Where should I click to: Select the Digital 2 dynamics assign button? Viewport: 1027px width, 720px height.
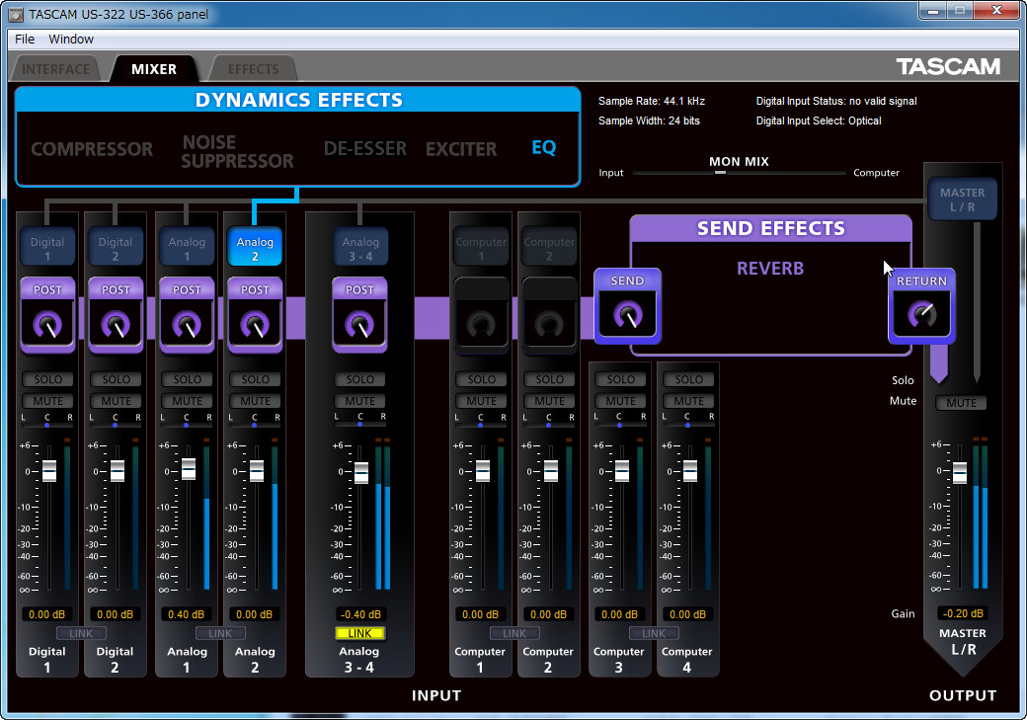pyautogui.click(x=116, y=247)
